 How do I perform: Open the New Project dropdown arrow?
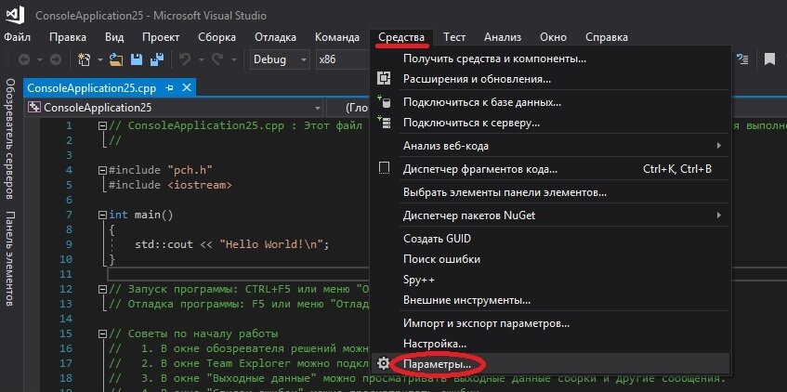point(99,59)
